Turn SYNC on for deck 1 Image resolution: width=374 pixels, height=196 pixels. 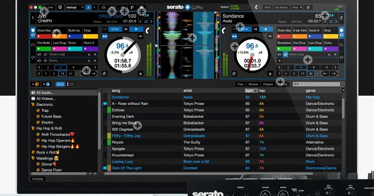[x=115, y=29]
